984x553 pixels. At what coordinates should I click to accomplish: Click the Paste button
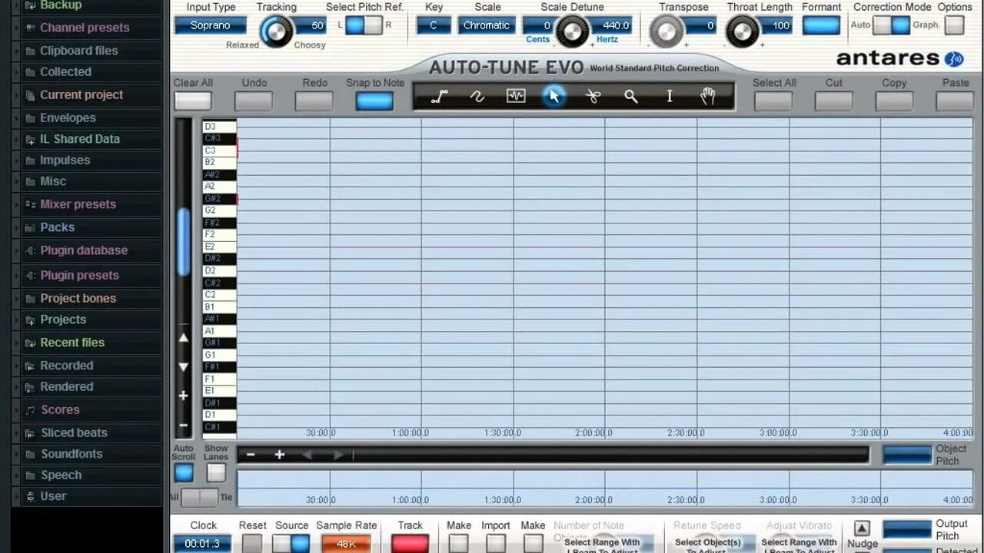click(955, 101)
